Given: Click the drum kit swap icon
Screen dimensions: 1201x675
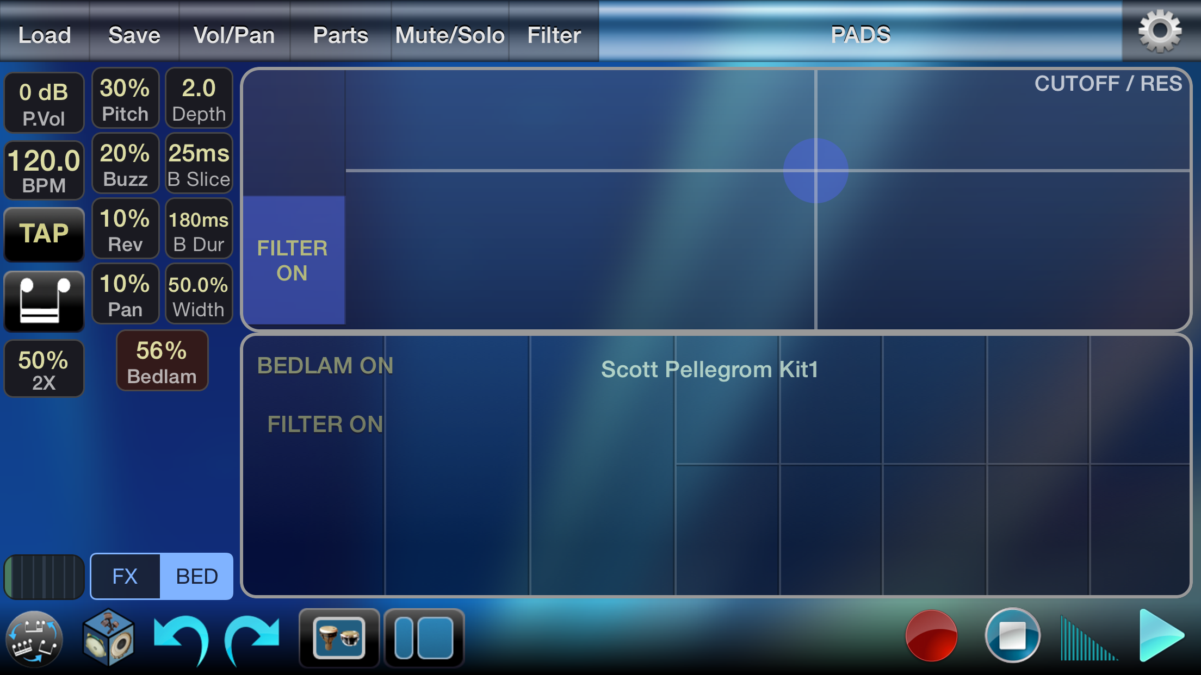Looking at the screenshot, I should [x=34, y=638].
